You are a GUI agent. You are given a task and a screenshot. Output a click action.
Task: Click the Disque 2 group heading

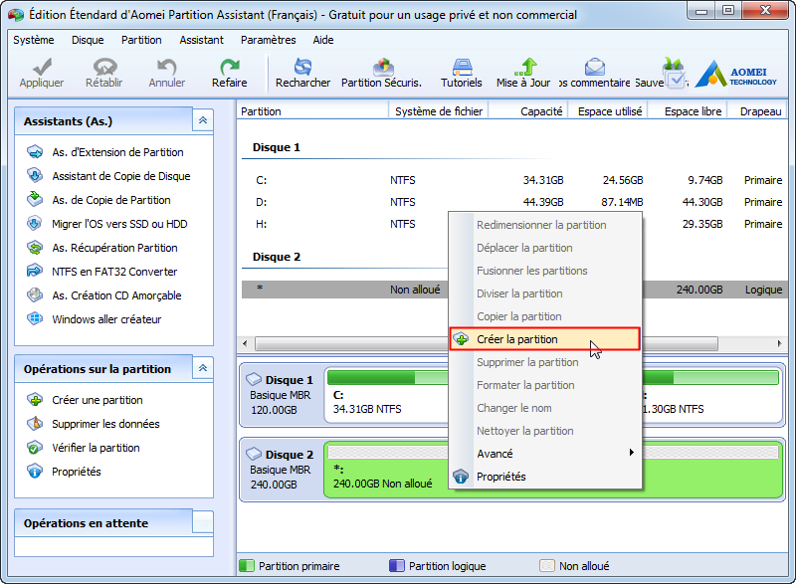pos(277,257)
